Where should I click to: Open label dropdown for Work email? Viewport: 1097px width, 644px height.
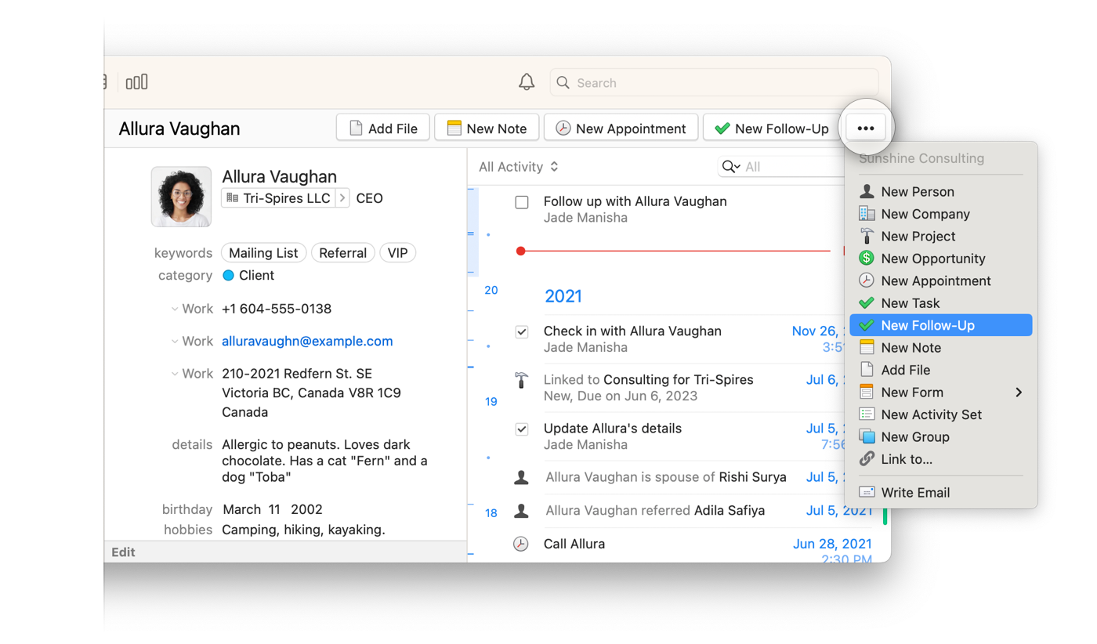[175, 342]
